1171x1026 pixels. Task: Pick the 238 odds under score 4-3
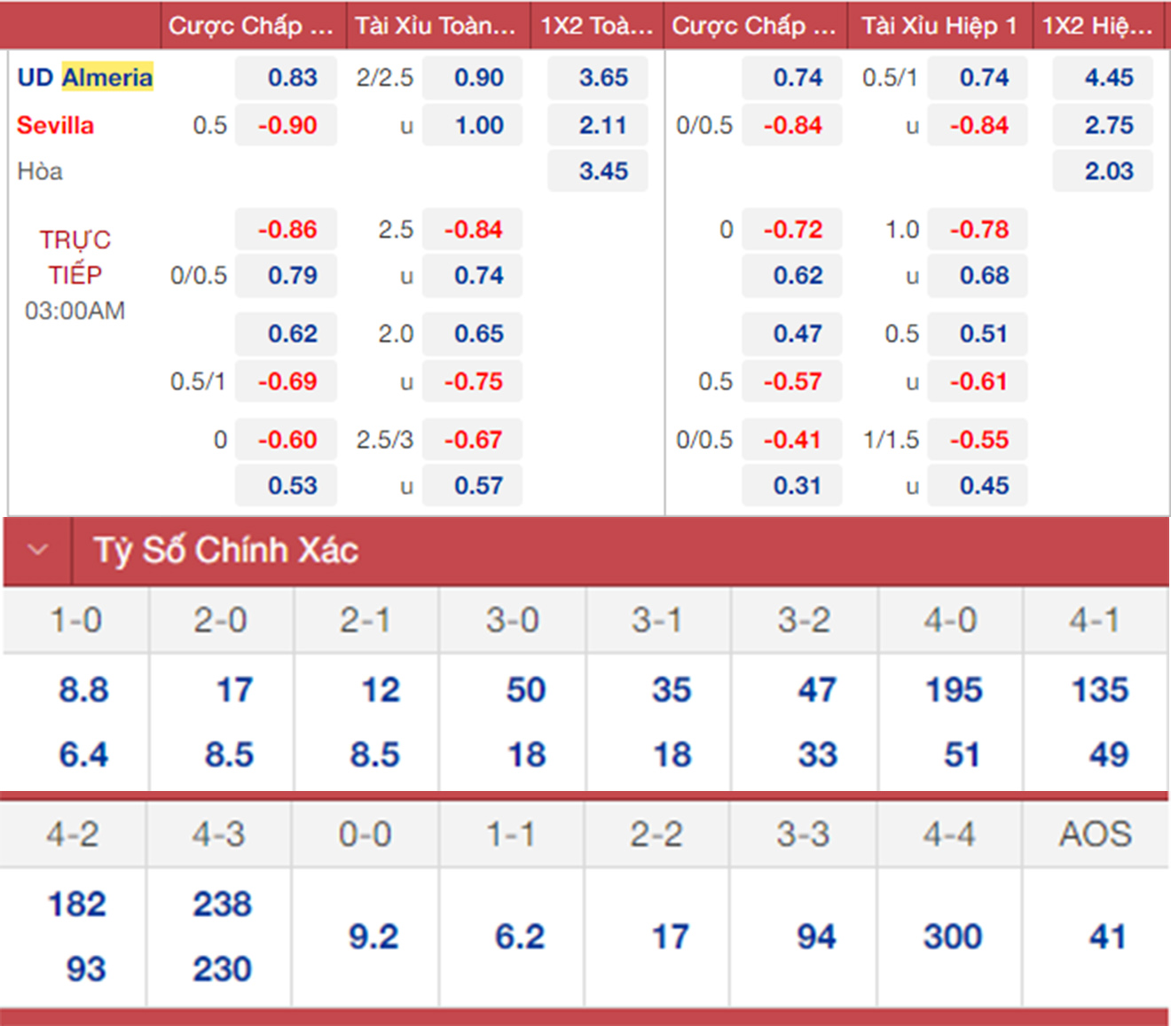[x=222, y=905]
